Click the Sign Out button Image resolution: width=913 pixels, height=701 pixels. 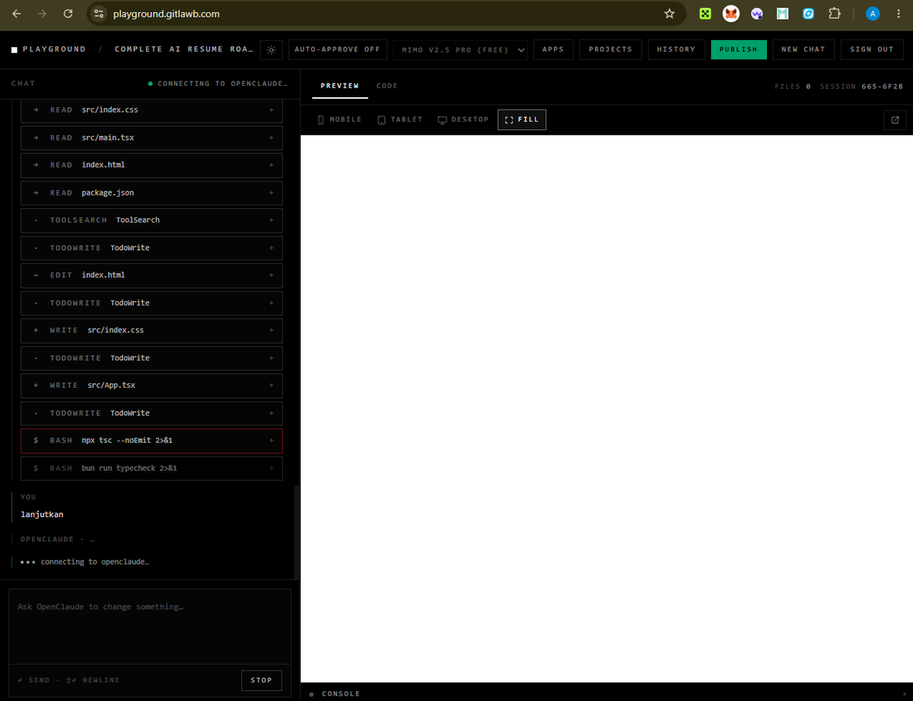pyautogui.click(x=872, y=49)
